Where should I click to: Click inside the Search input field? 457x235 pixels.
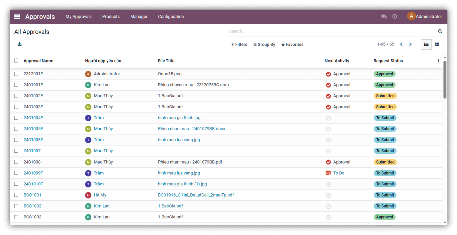pos(332,31)
